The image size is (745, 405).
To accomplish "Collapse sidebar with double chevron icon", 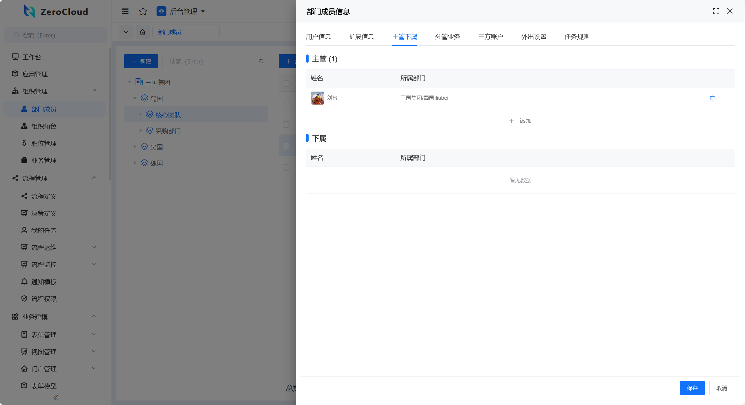I will [56, 398].
